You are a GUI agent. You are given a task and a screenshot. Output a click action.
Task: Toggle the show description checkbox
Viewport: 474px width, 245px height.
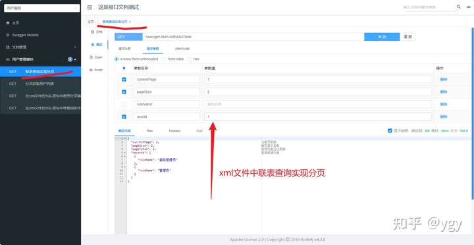pos(390,130)
